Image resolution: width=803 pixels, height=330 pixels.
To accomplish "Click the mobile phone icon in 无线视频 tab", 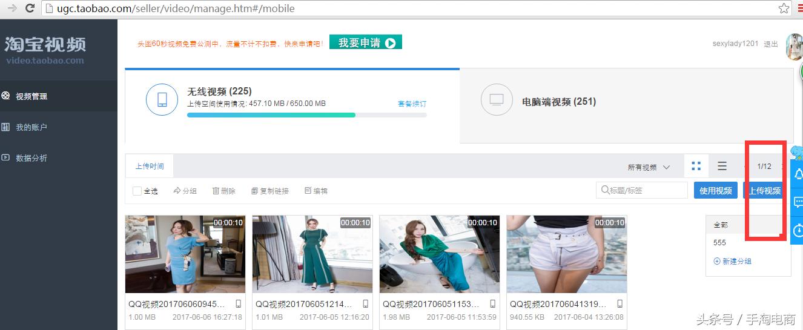I will pos(162,100).
